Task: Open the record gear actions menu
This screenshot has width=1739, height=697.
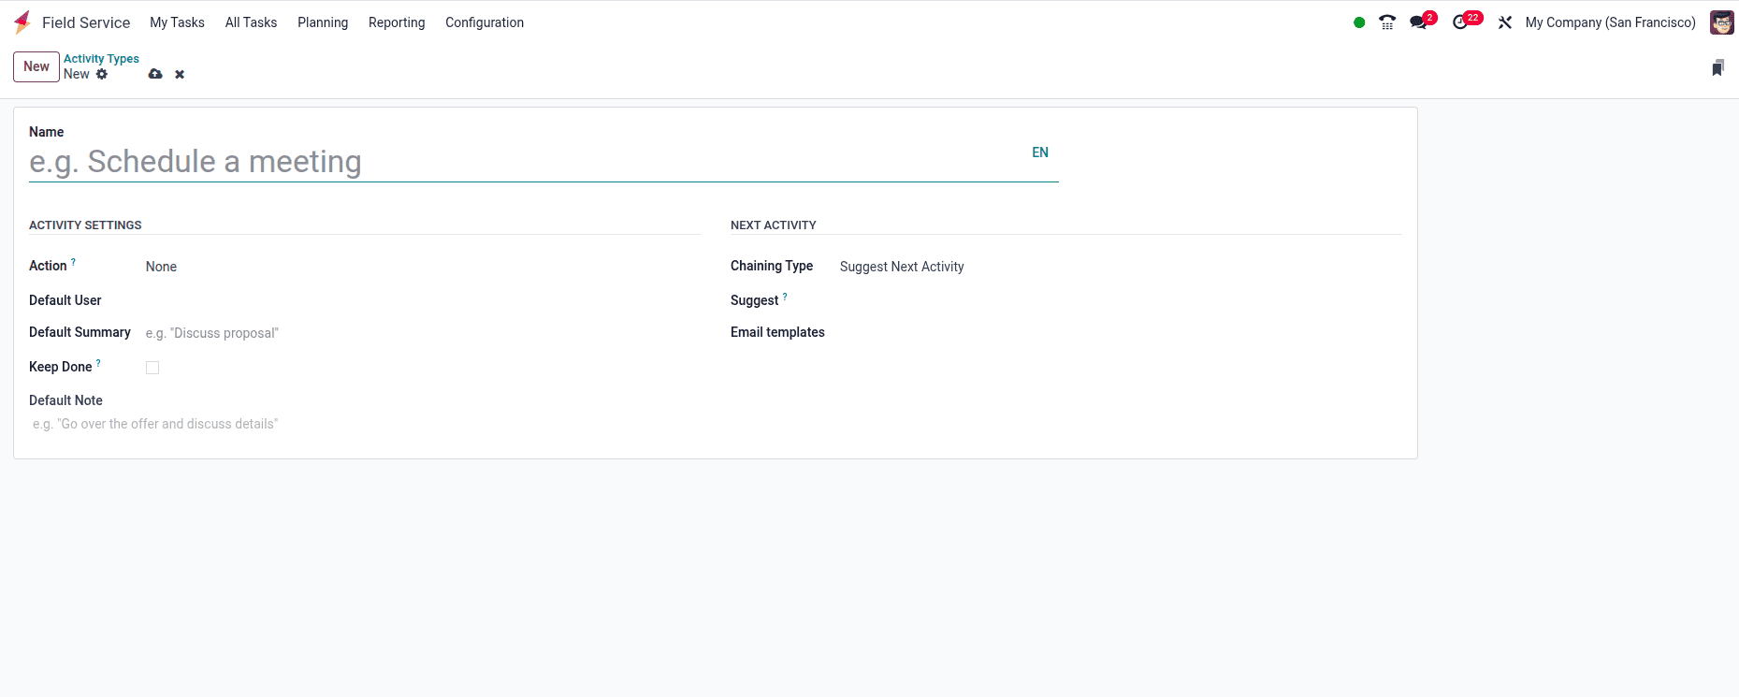Action: click(x=102, y=74)
